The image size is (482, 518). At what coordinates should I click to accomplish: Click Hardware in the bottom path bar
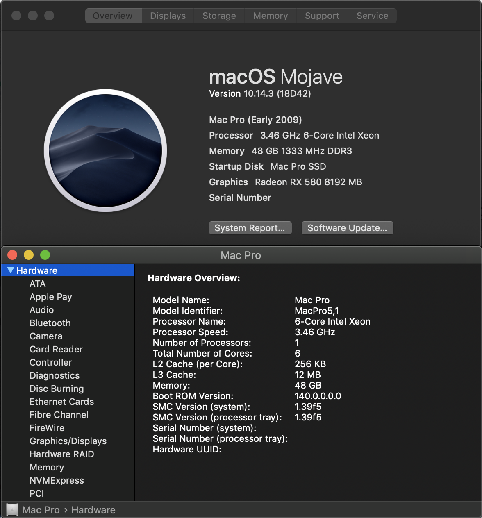click(x=93, y=510)
